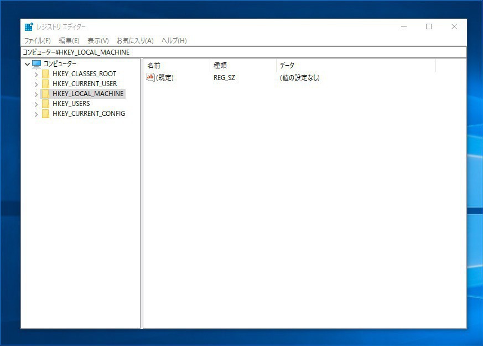This screenshot has width=483, height=346.
Task: Select the HKEY_CURRENT_USER label
Action: click(85, 84)
